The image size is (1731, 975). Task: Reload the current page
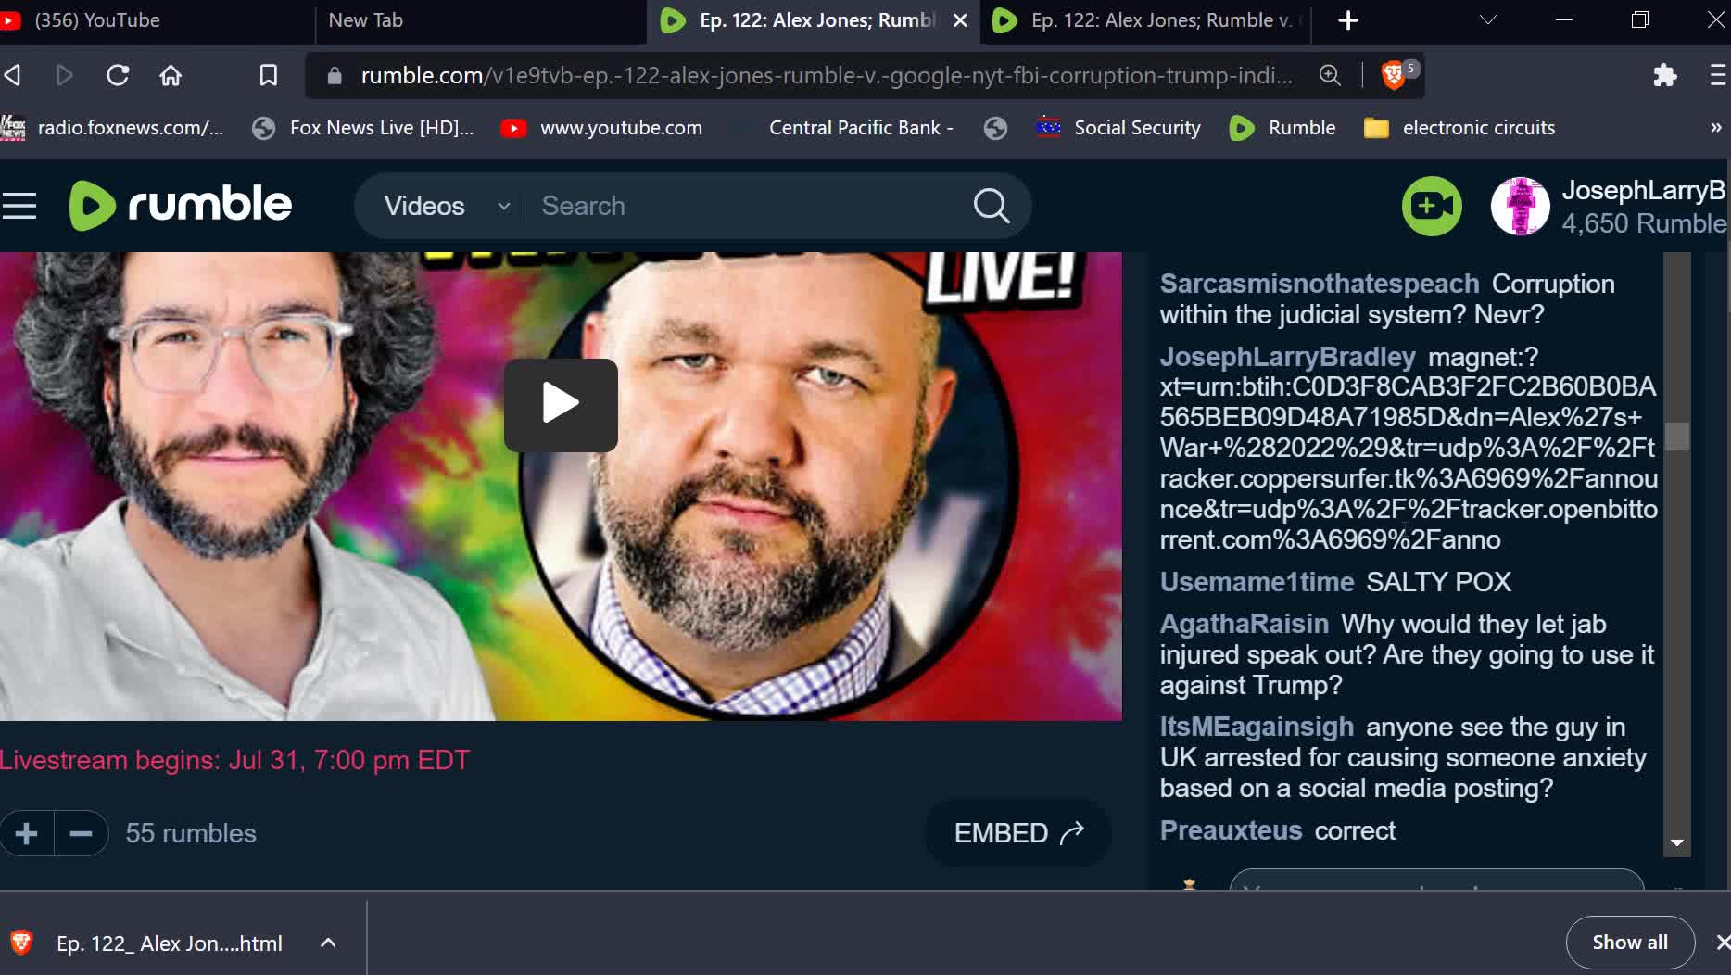click(x=118, y=75)
